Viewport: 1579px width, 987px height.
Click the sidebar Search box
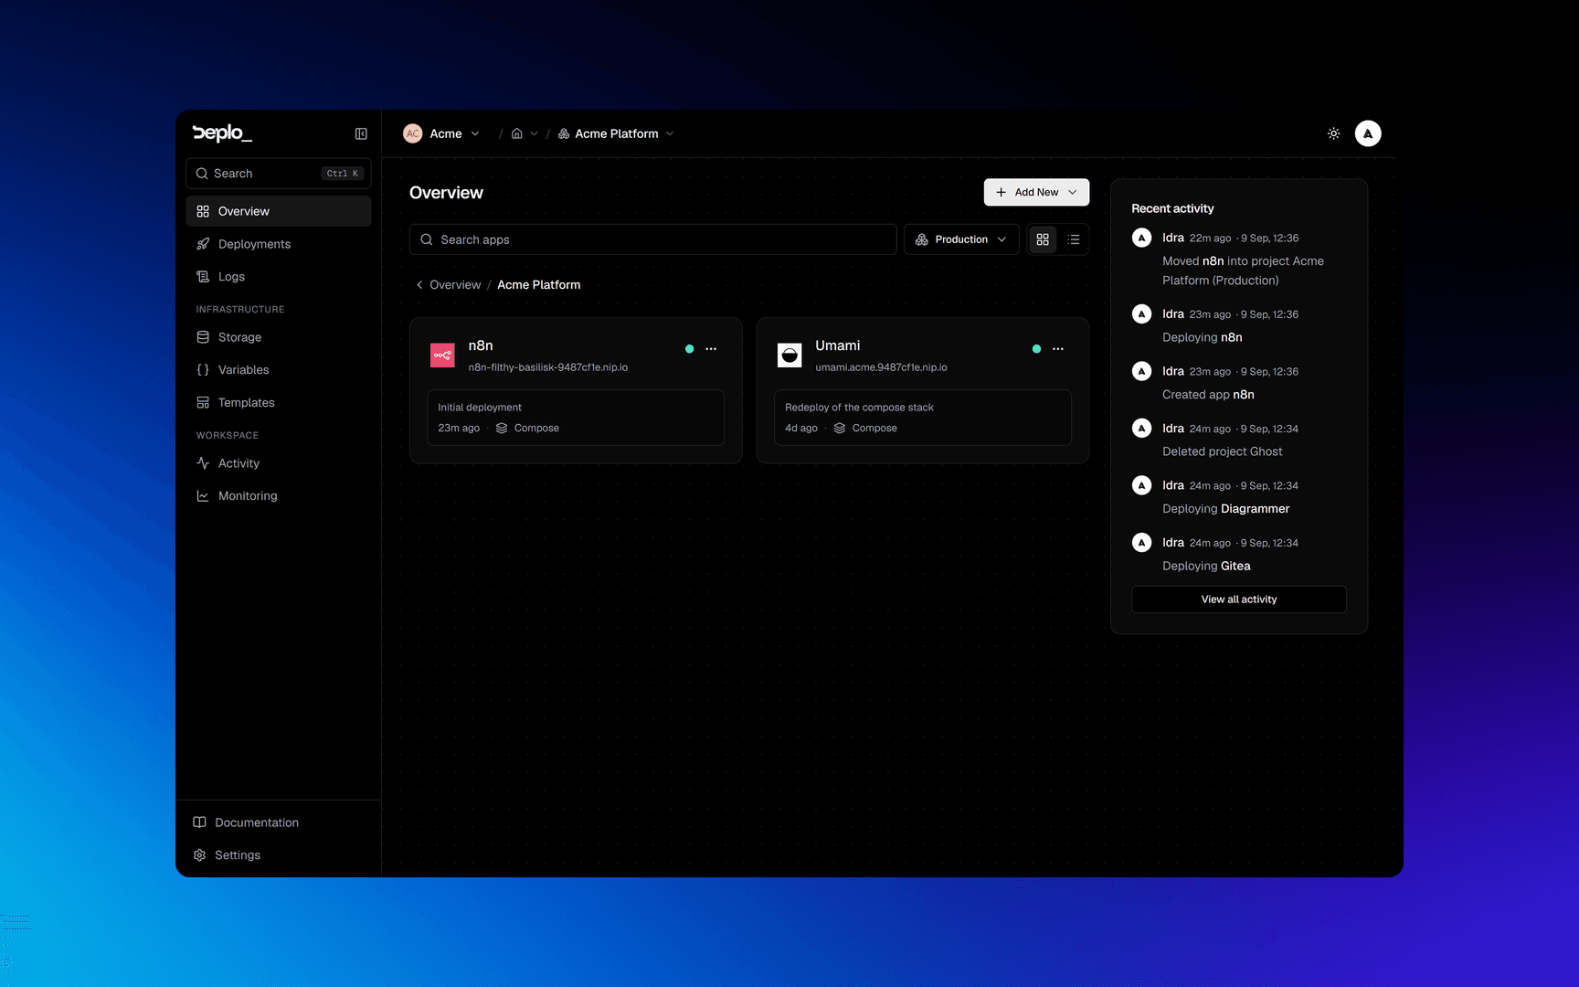(279, 174)
